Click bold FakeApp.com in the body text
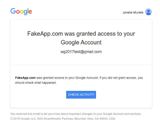This screenshot has width=160, height=128. tap(25, 78)
